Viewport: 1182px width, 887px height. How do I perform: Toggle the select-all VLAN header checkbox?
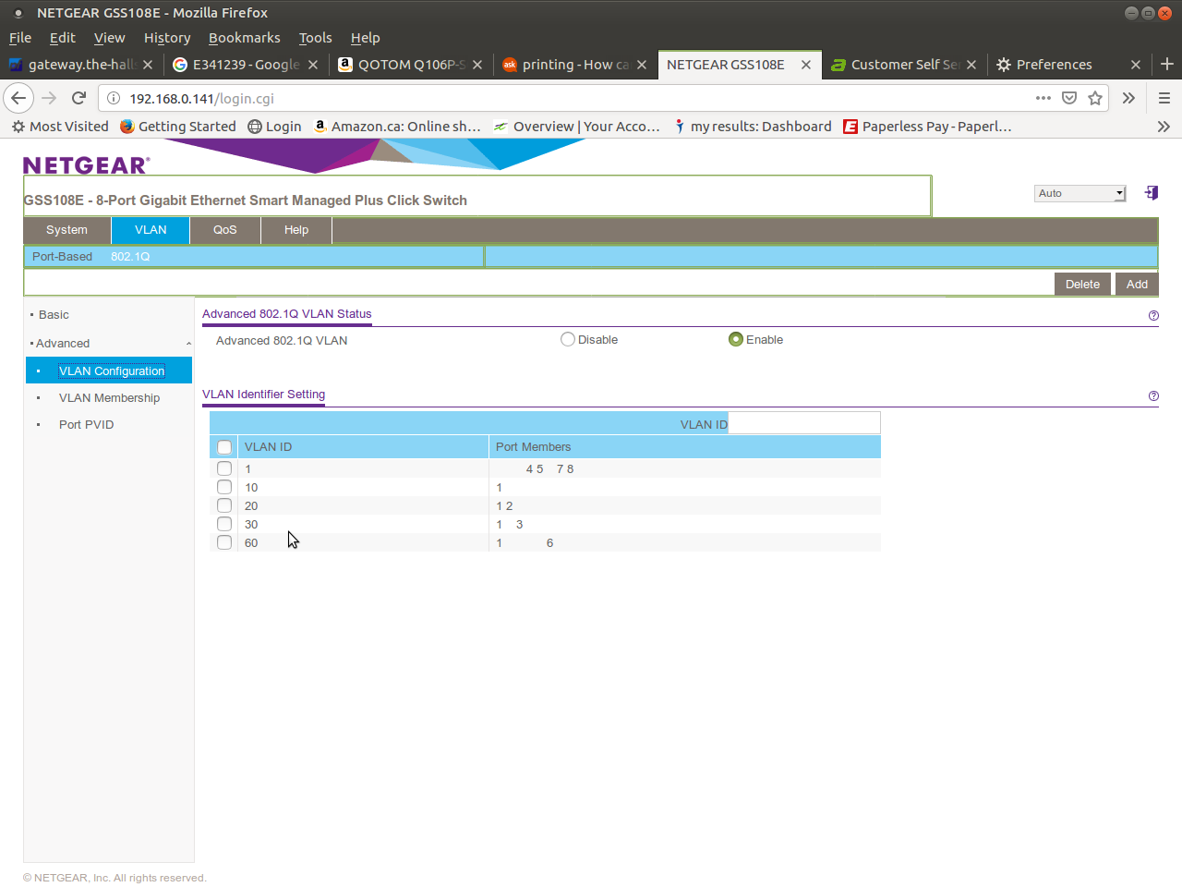click(224, 447)
